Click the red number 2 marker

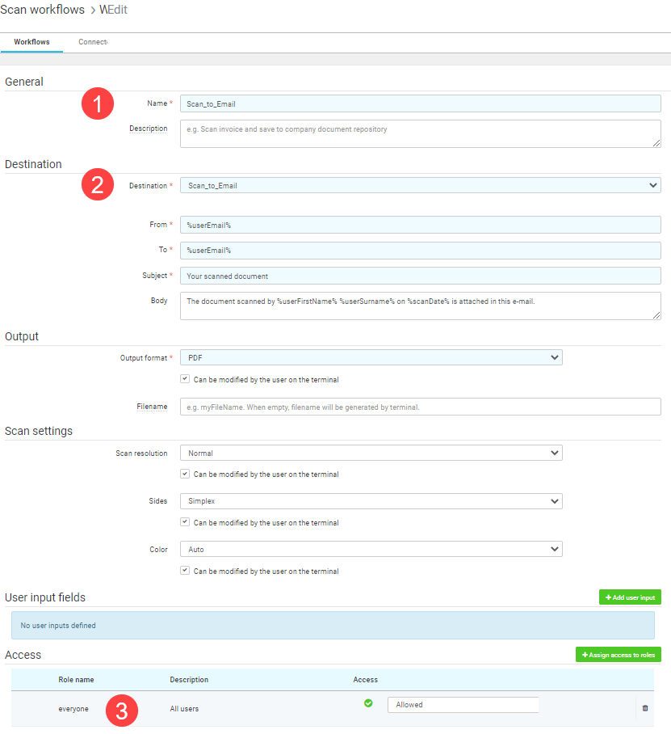(x=97, y=184)
